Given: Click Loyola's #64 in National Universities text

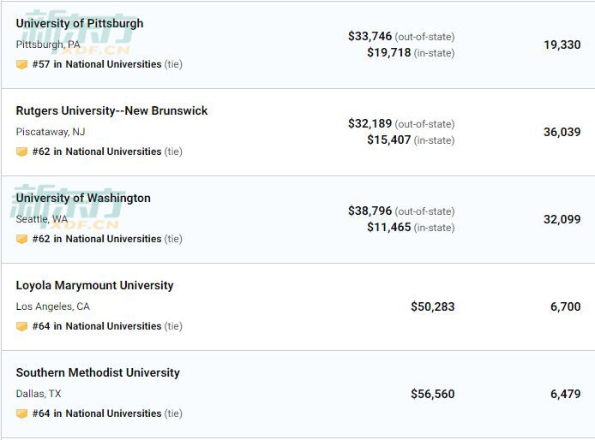Looking at the screenshot, I should coord(97,326).
